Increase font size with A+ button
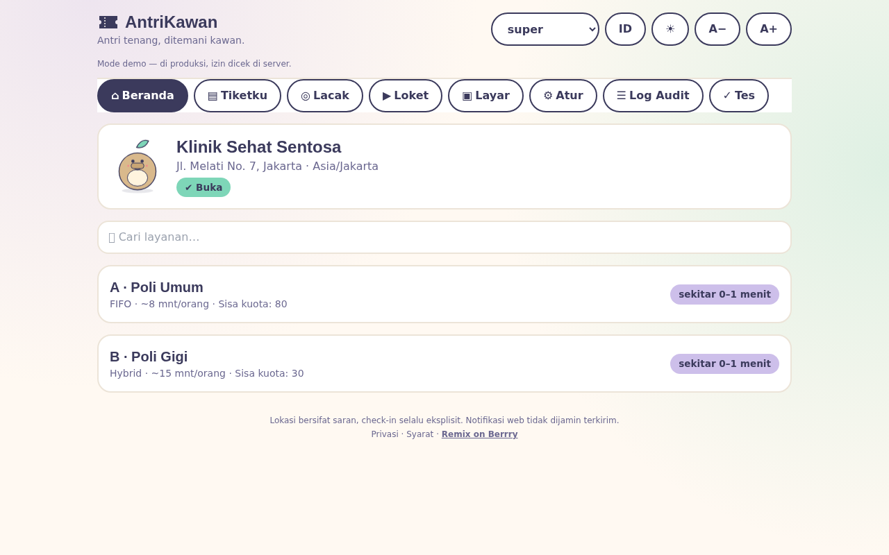This screenshot has height=555, width=889. (769, 29)
